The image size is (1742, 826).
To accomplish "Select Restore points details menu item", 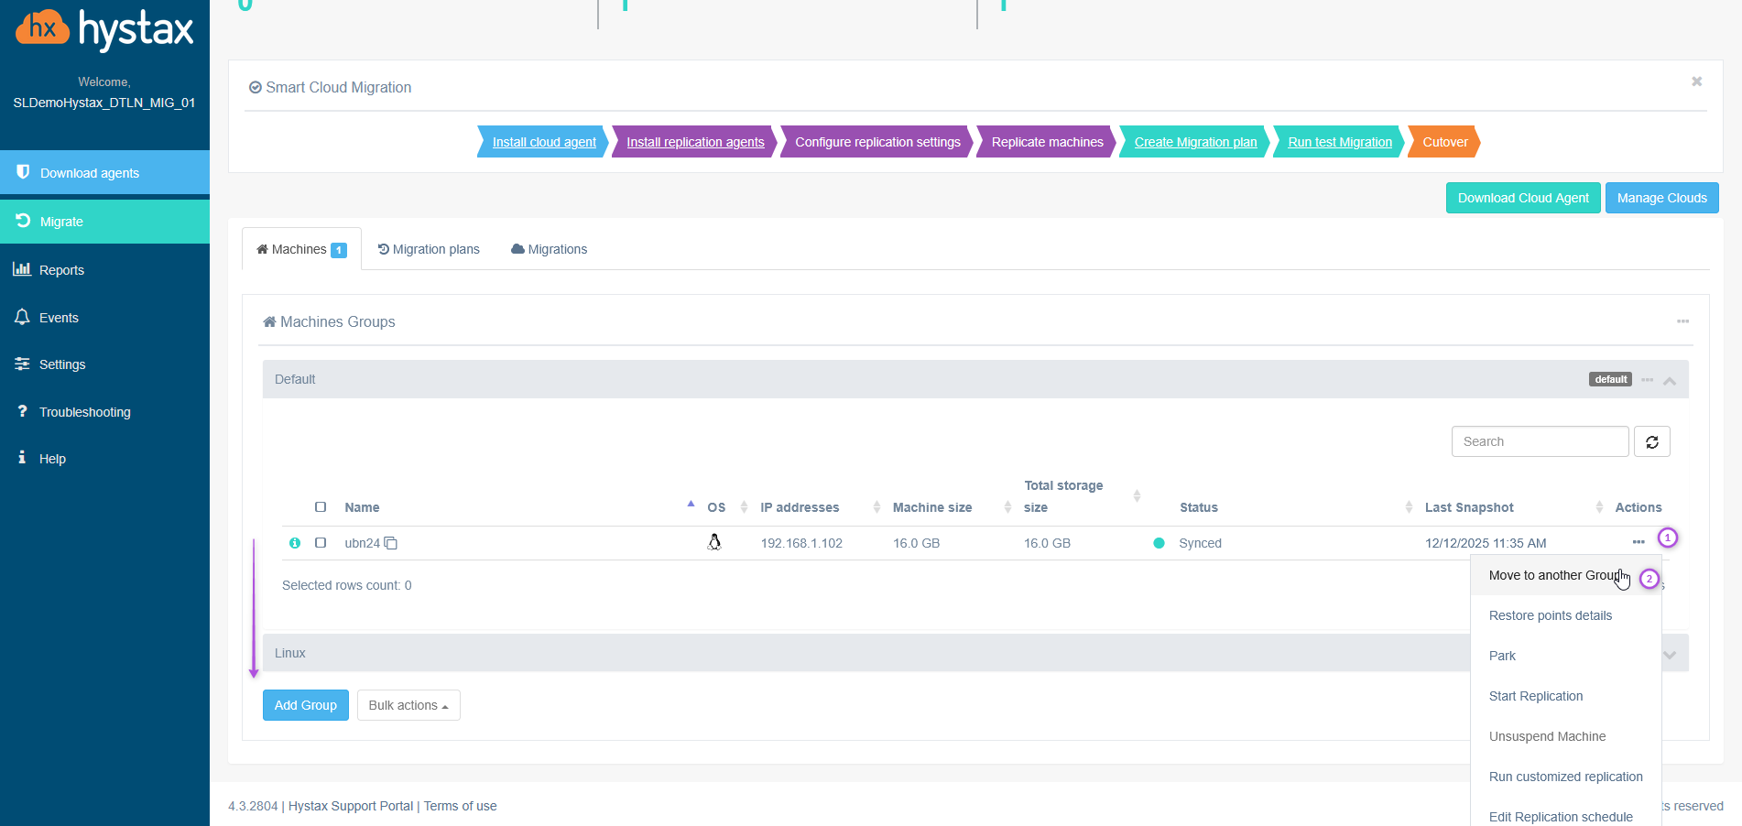I will coord(1550,615).
